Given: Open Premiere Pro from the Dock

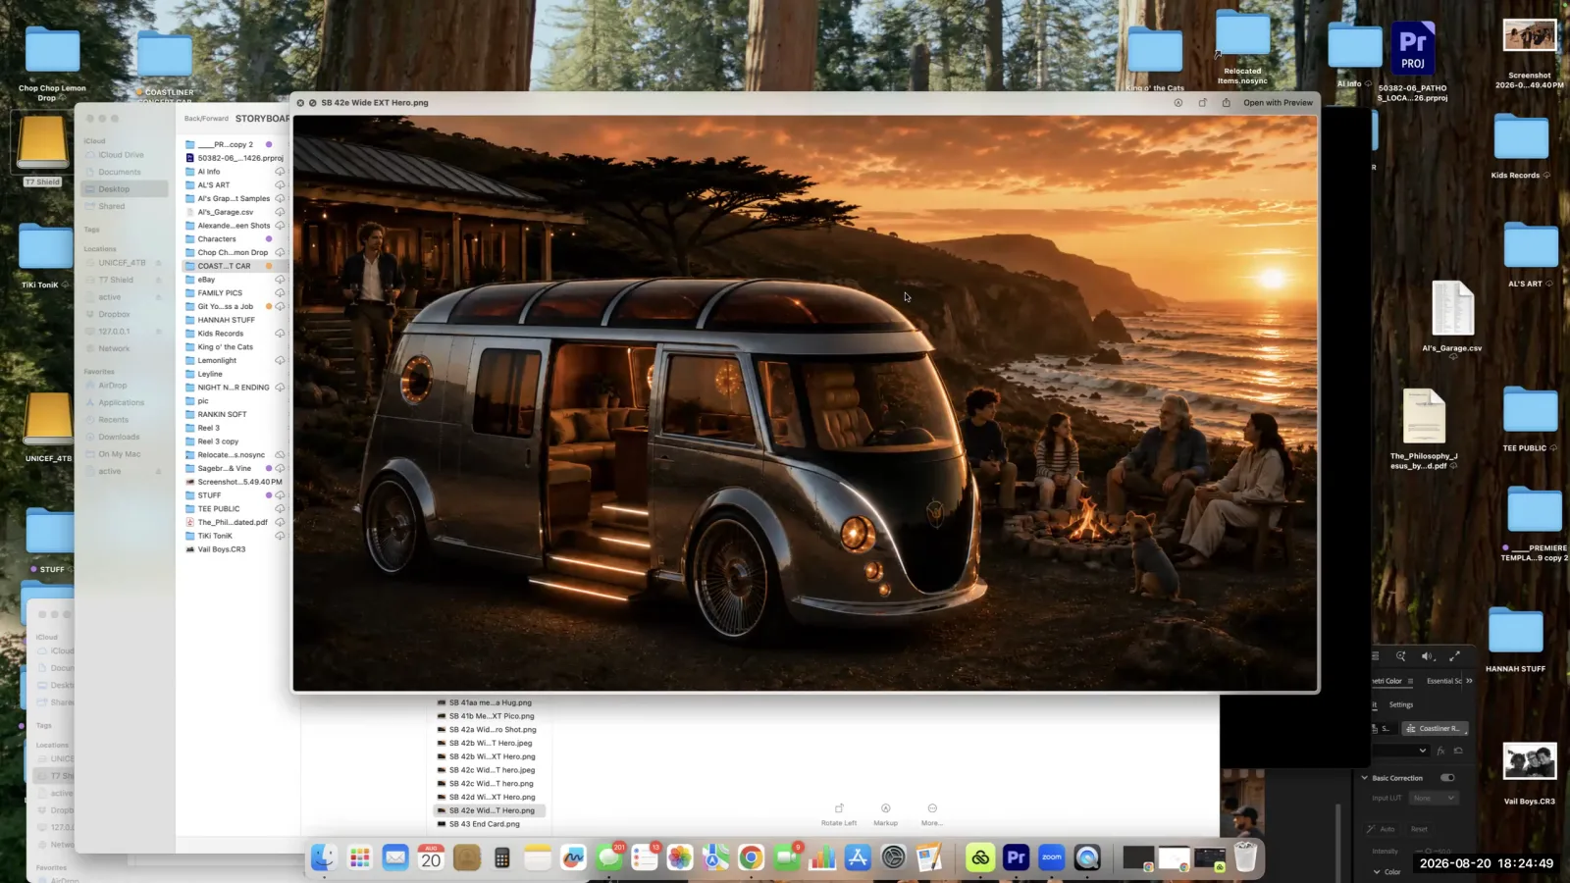Looking at the screenshot, I should tap(1016, 857).
